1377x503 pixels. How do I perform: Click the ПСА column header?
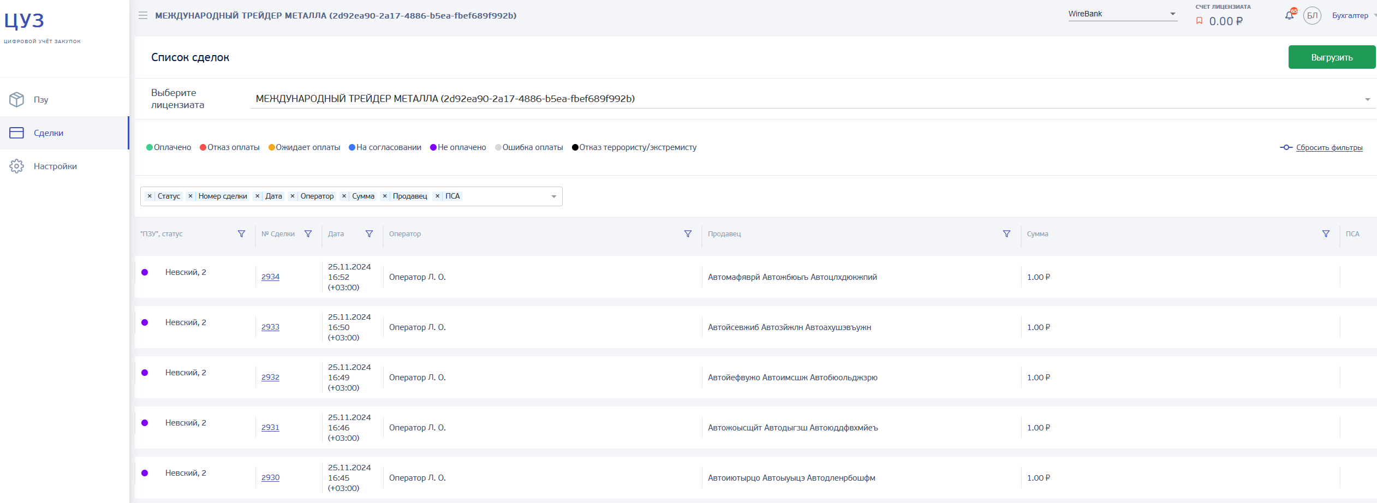click(x=1352, y=233)
